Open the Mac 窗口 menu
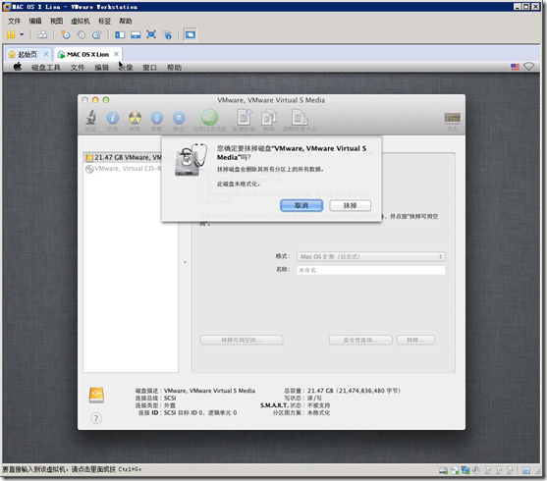Screen dimensions: 547x481 pos(149,68)
